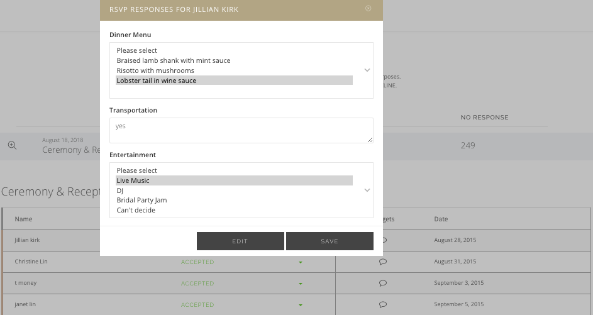The width and height of the screenshot is (593, 315).
Task: Open comment bubble for September 3, 2015 row
Action: click(383, 283)
